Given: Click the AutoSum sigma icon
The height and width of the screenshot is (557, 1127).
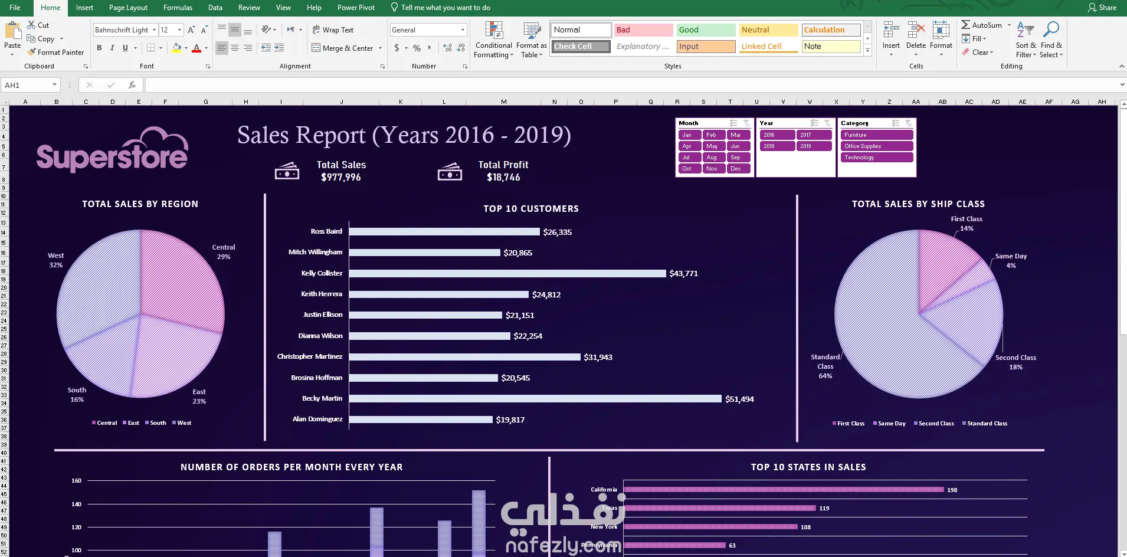Looking at the screenshot, I should 965,25.
